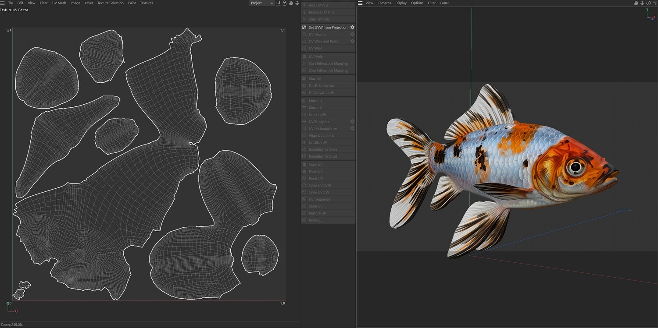Open the UV Mesh menu
658x328 pixels.
click(x=59, y=3)
